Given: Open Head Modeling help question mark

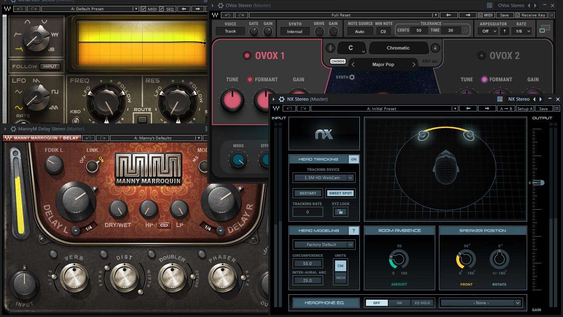Looking at the screenshot, I should [x=354, y=231].
